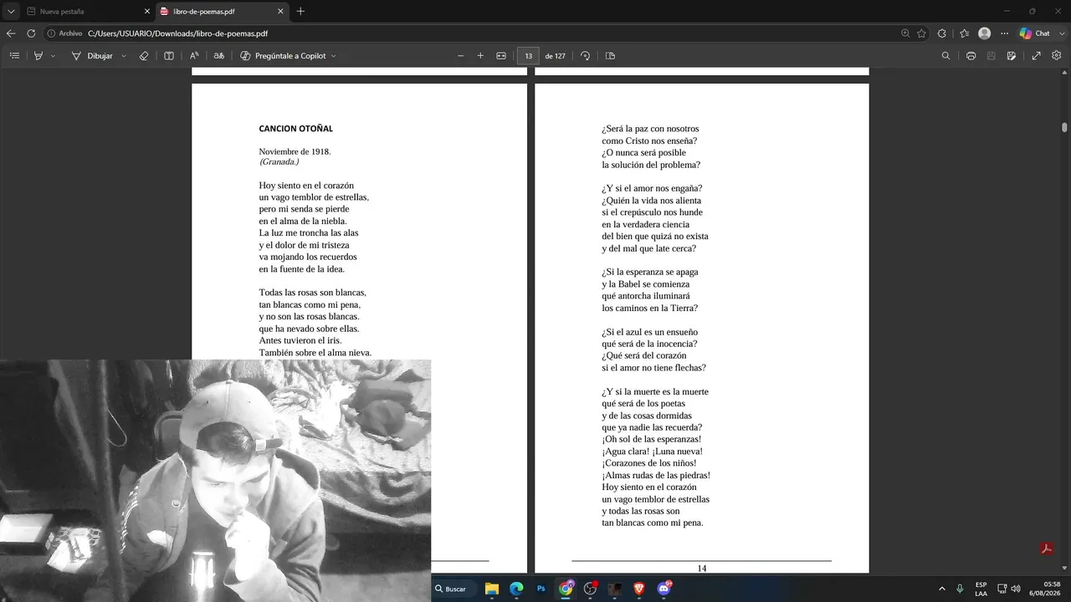
Task: Open the network quick settings icon
Action: coord(1002,589)
